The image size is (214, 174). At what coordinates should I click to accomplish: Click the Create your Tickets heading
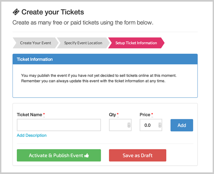[x=53, y=12]
